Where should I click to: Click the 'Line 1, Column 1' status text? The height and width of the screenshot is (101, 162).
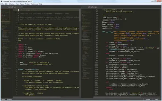[x=7, y=99]
